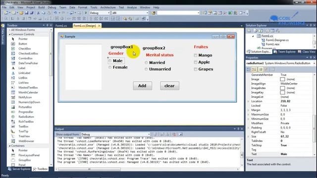The width and height of the screenshot is (317, 178).
Task: Select the Married radio button
Action: [x=155, y=63]
